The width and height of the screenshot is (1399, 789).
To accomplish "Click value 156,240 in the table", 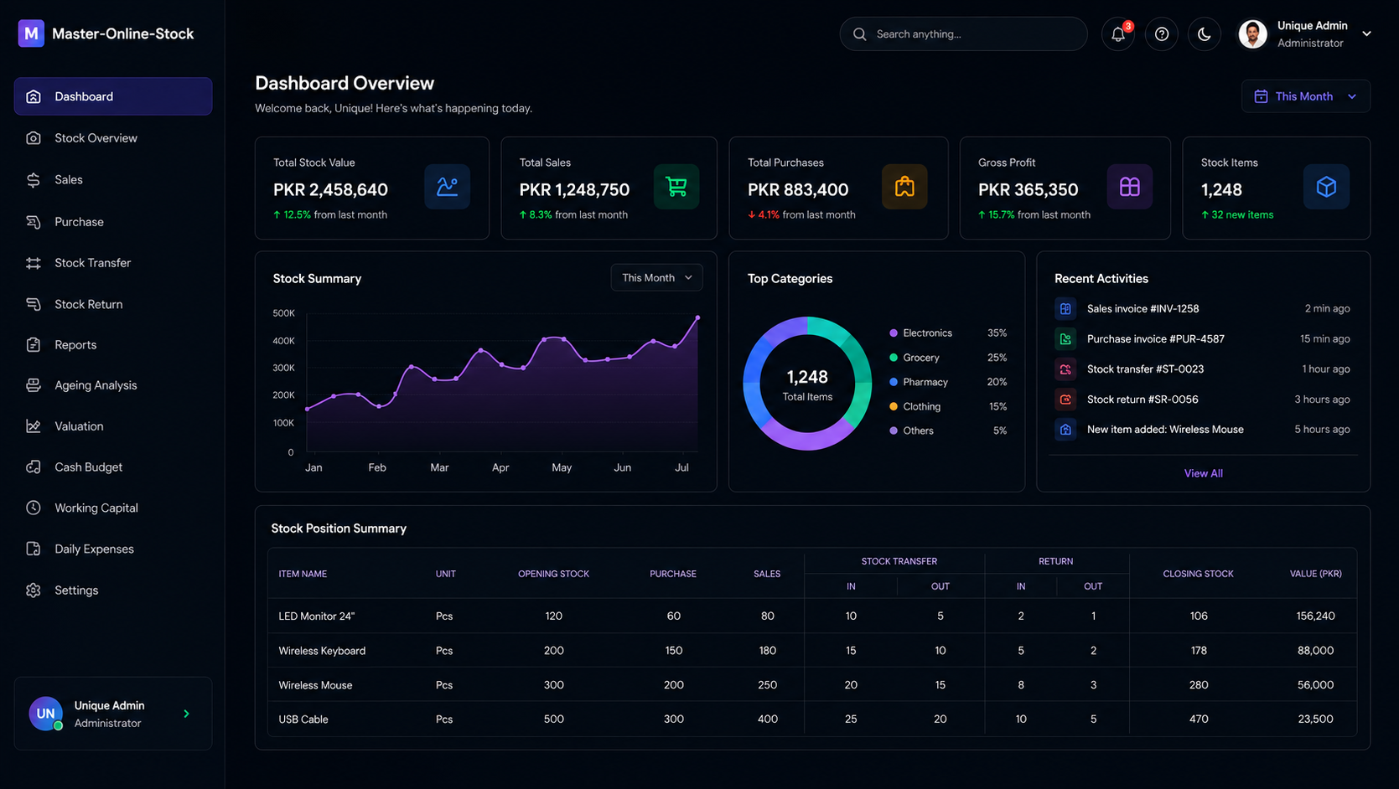I will (x=1315, y=616).
